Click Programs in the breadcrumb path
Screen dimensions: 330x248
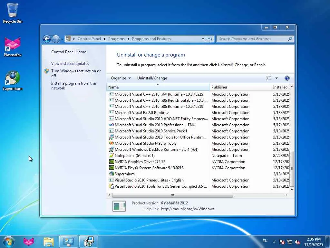click(x=116, y=39)
